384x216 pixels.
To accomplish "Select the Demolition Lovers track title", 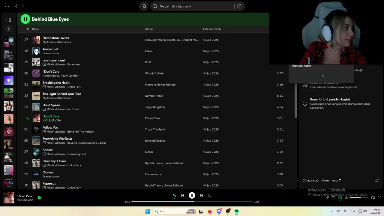I will pyautogui.click(x=56, y=38).
